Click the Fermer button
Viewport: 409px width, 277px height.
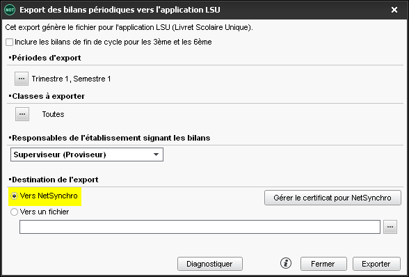point(323,264)
